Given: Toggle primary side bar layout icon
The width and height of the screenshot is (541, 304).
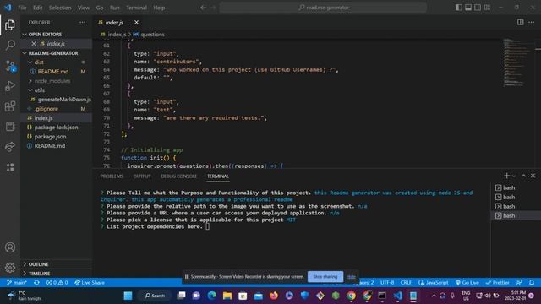Looking at the screenshot, I should 458,8.
